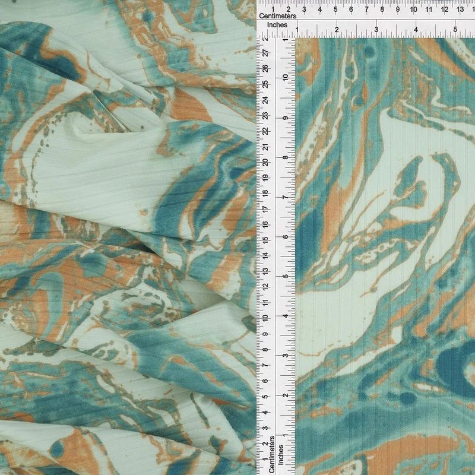The image size is (475, 475).
Task: Click the draped fabric photo
Action: pyautogui.click(x=128, y=237)
